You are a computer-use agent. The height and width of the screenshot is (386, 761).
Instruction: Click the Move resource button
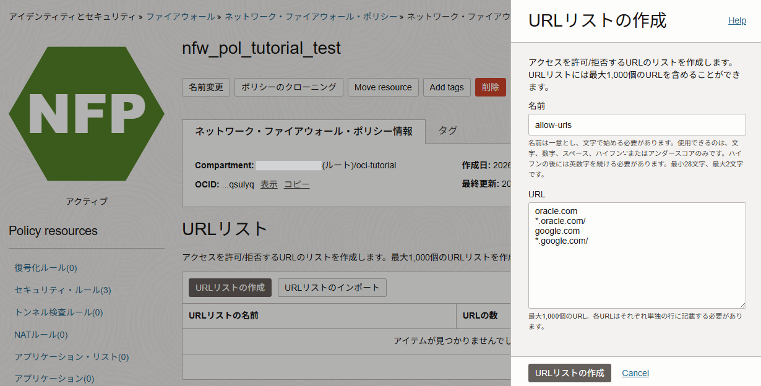[383, 87]
